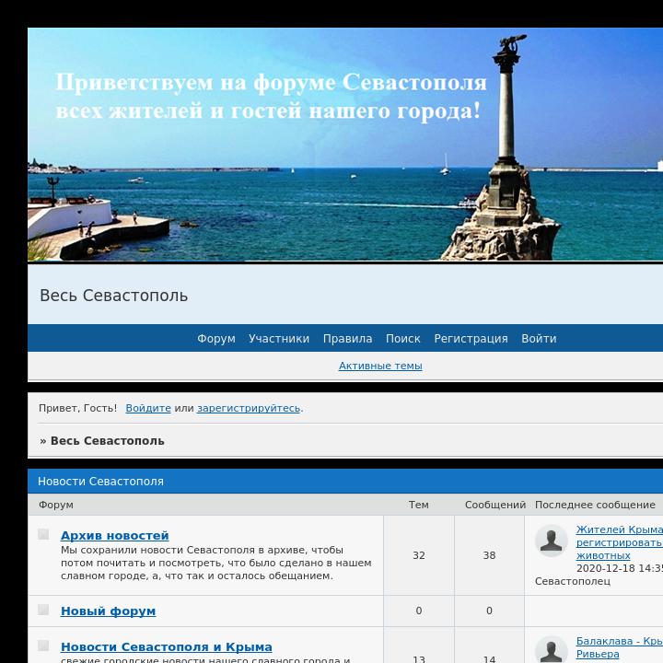Open the Участники menu item

tap(279, 339)
